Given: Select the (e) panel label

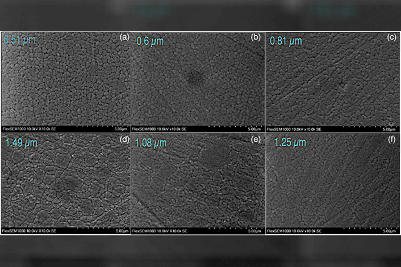Looking at the screenshot, I should (256, 140).
